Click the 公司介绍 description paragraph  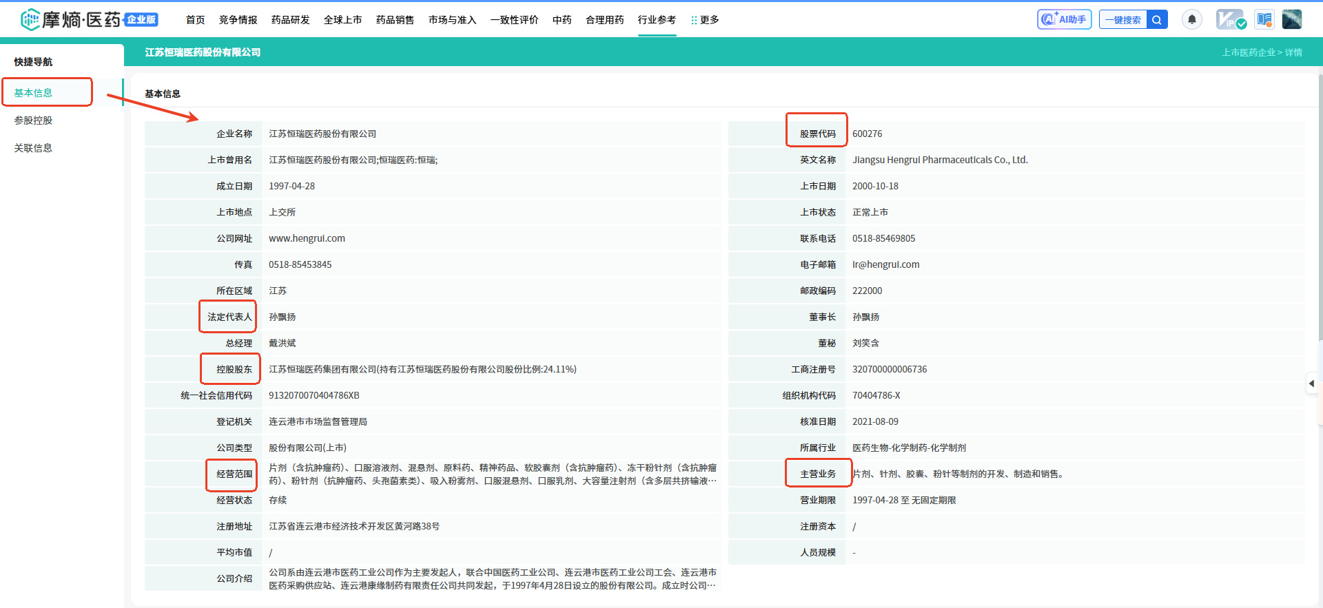click(x=493, y=578)
